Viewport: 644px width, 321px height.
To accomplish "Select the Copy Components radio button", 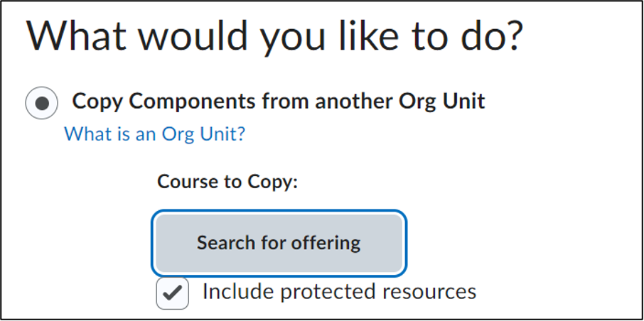I will (x=42, y=103).
